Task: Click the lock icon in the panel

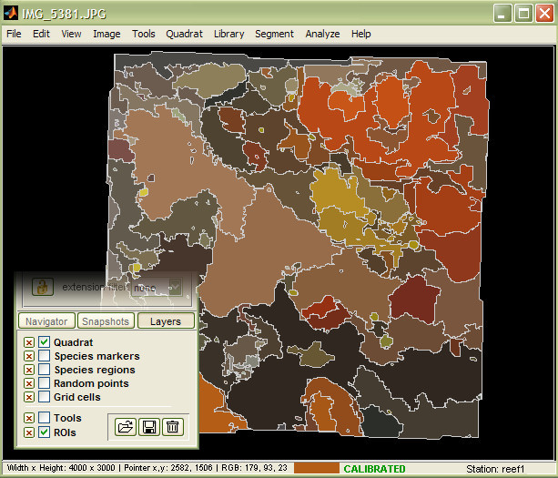Action: (x=42, y=287)
